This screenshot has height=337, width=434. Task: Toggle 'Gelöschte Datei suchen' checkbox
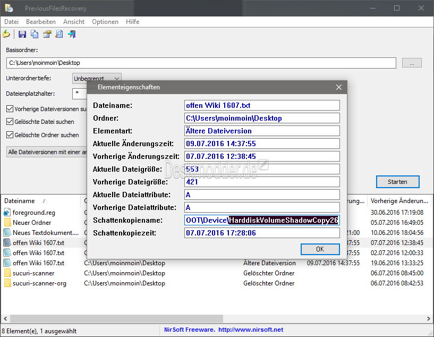coord(10,122)
